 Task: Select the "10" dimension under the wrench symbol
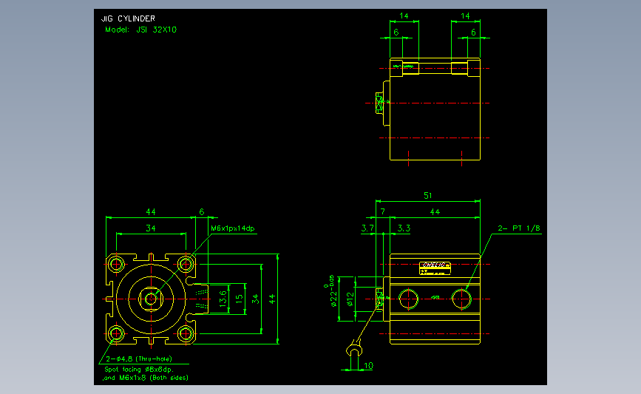point(368,366)
